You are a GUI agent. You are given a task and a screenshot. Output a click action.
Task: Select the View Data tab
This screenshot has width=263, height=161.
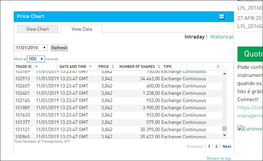point(82,29)
